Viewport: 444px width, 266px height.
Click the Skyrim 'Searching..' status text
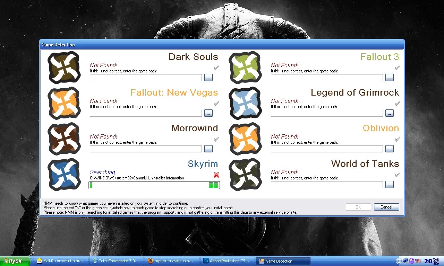click(104, 172)
